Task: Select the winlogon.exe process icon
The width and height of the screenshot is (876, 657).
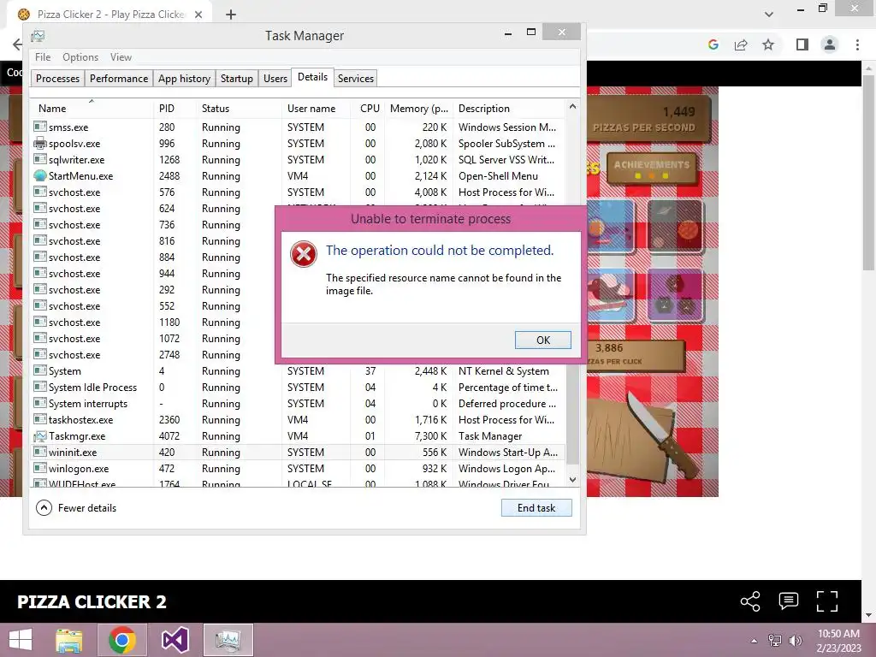Action: 39,468
